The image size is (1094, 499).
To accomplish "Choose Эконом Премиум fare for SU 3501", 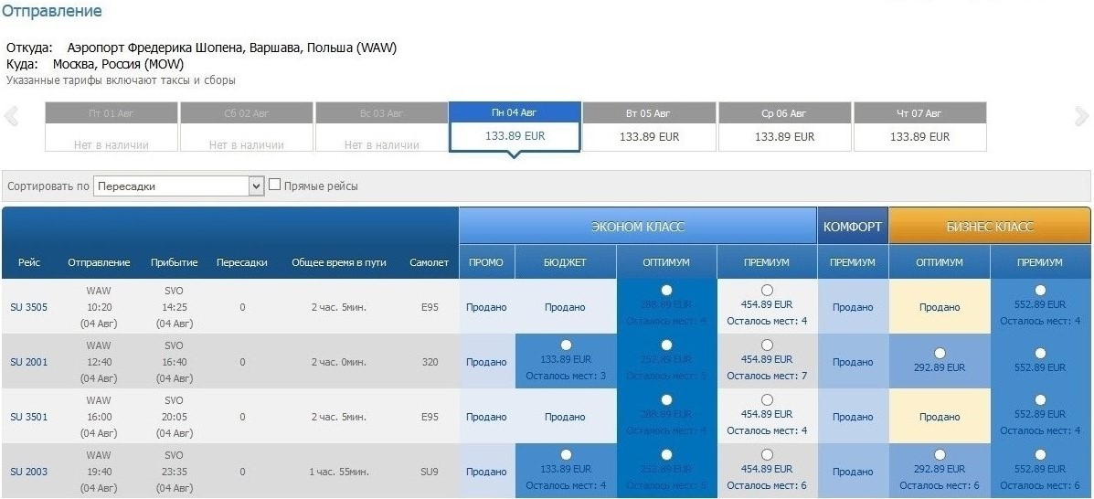I will 767,400.
